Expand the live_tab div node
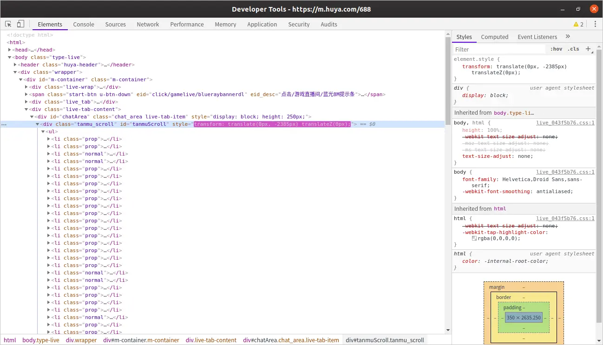This screenshot has width=603, height=345. pyautogui.click(x=26, y=102)
